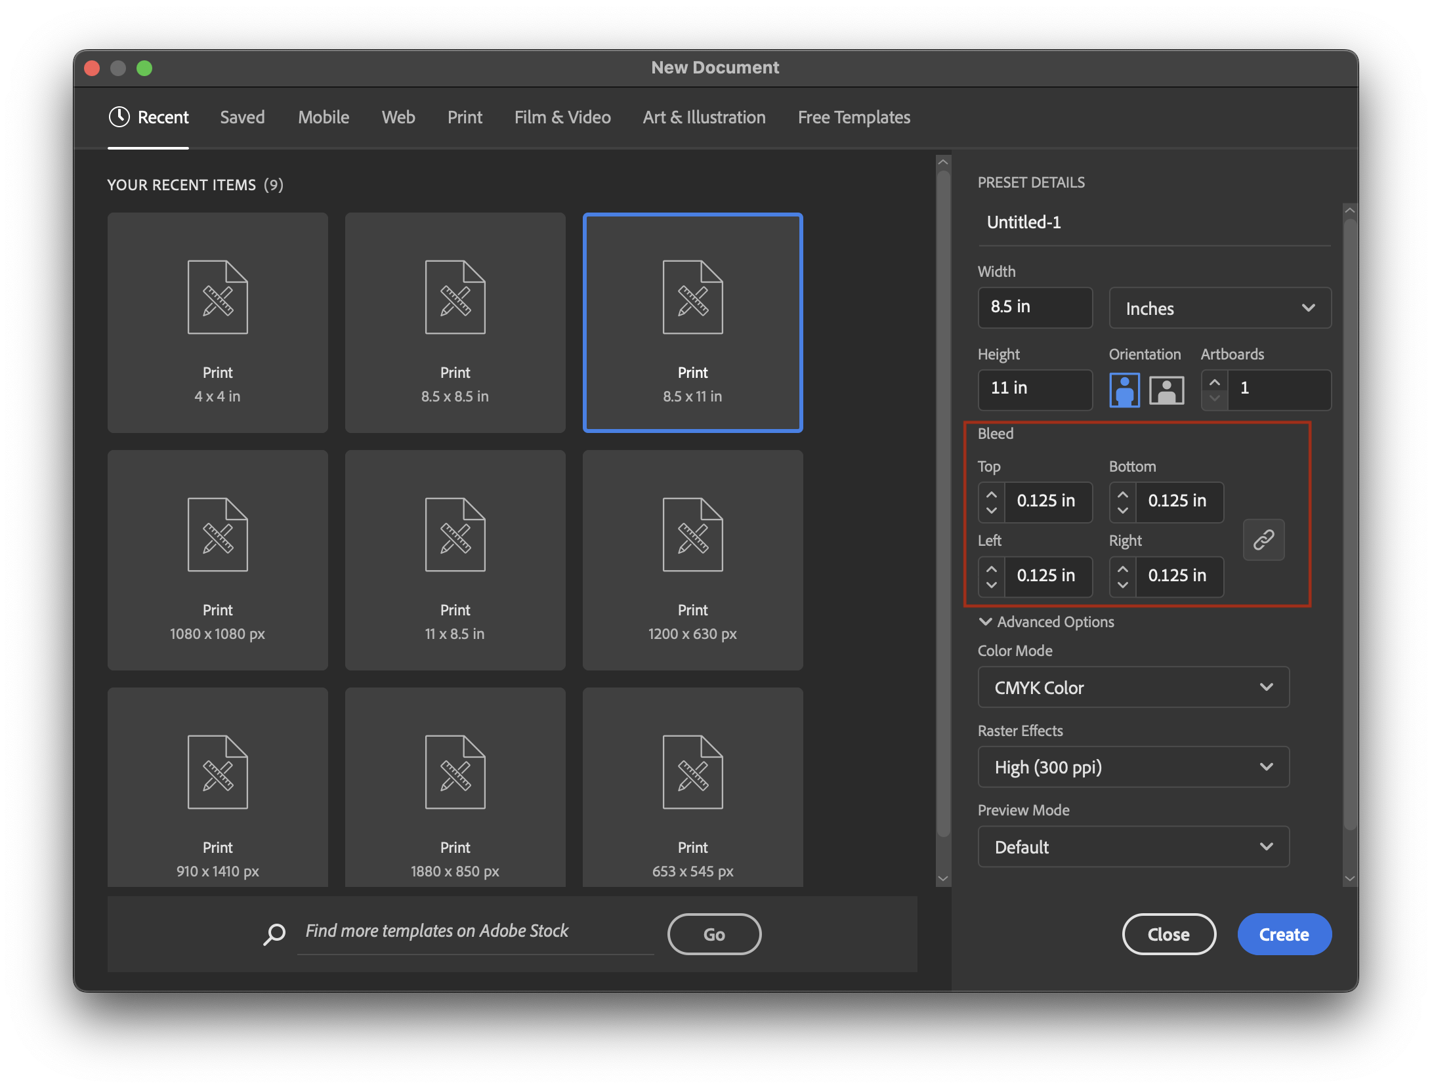Viewport: 1432px width, 1089px height.
Task: Click the Recent clock icon
Action: (119, 117)
